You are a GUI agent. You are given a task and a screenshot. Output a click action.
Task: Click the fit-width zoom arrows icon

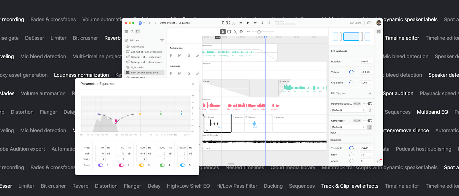pyautogui.click(x=248, y=32)
